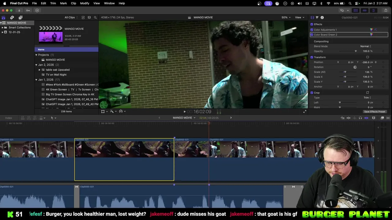The width and height of the screenshot is (392, 220).
Task: Open the Window menu
Action: 109,3
